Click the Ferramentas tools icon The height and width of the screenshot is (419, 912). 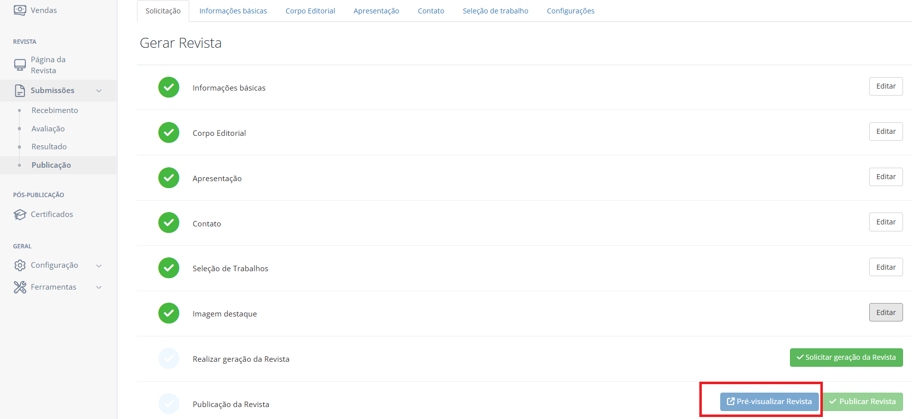tap(20, 287)
